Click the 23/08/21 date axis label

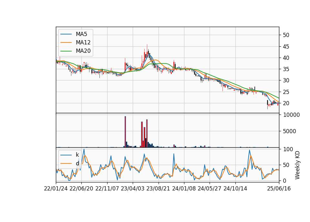tap(158, 189)
